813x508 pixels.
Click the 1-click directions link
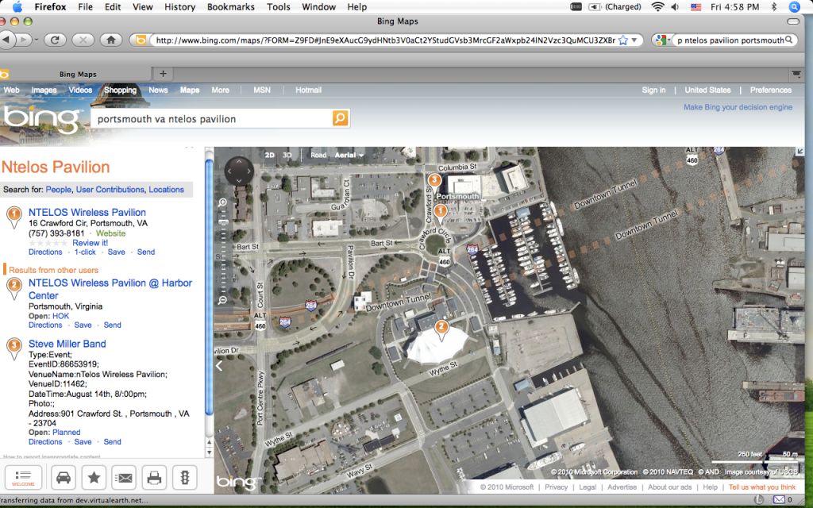point(85,252)
